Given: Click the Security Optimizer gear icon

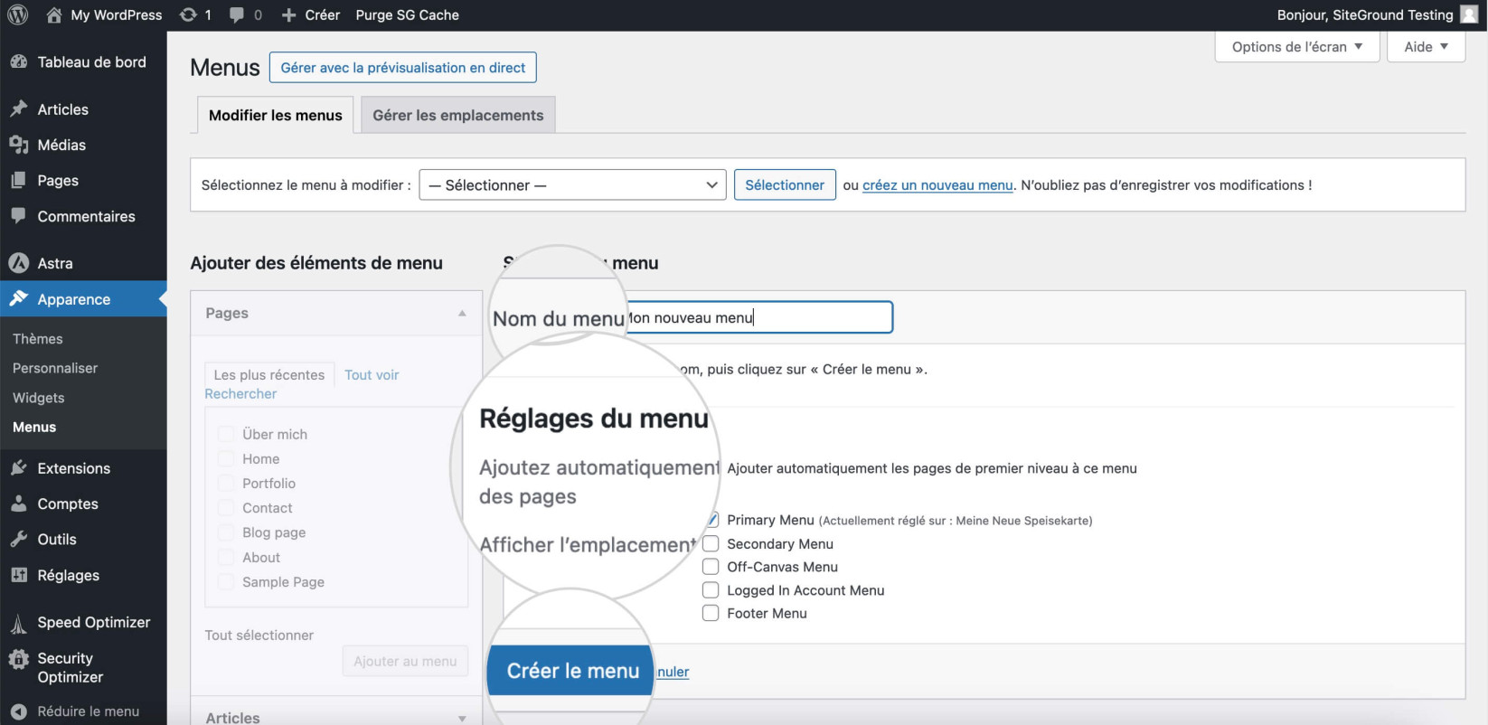Looking at the screenshot, I should click(x=19, y=659).
